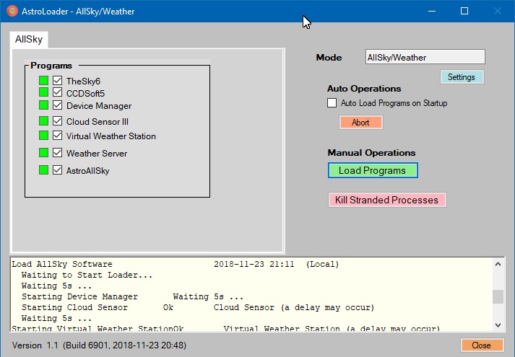This screenshot has width=515, height=357.
Task: Click the orange Close button
Action: pos(482,345)
